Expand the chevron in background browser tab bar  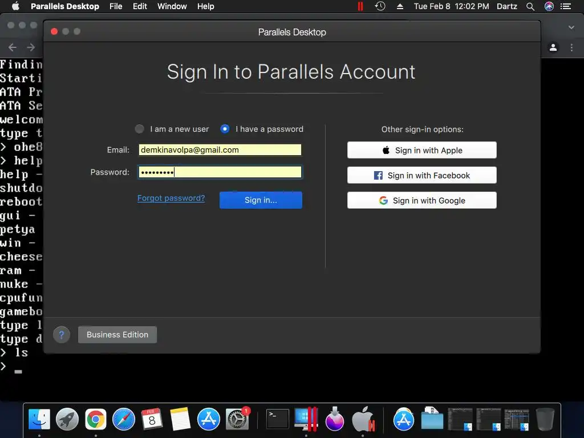click(x=571, y=27)
